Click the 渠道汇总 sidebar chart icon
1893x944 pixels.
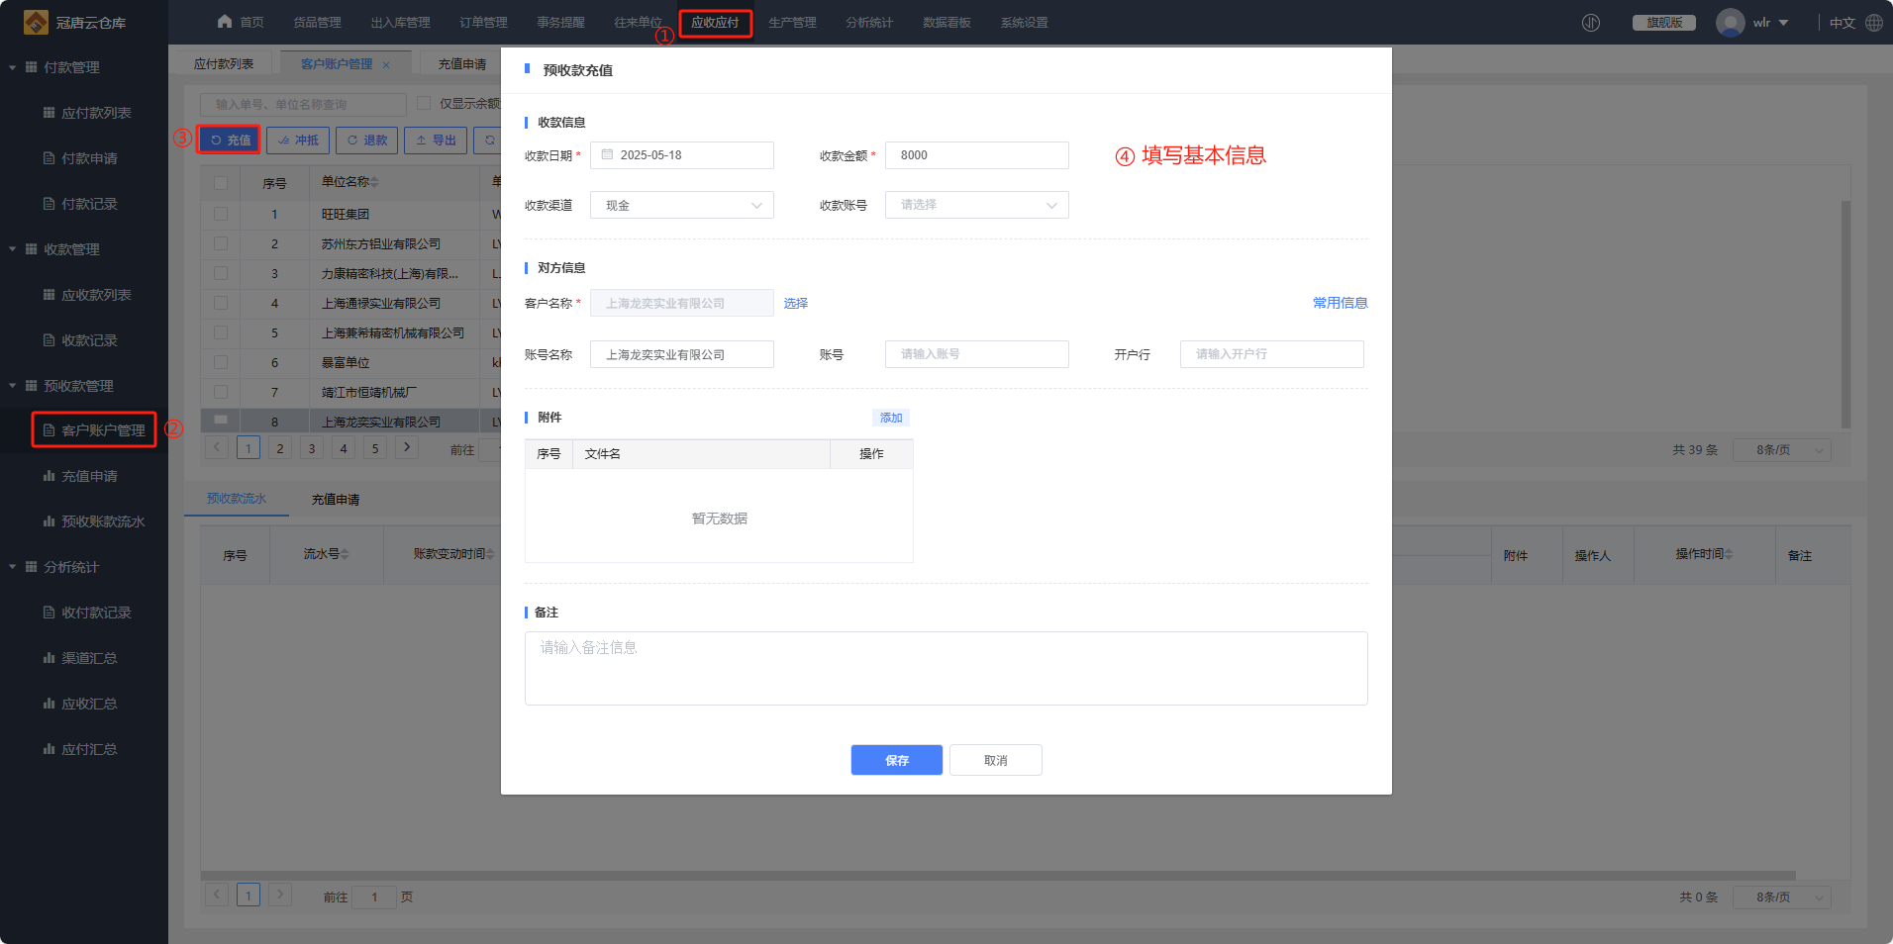coord(49,658)
